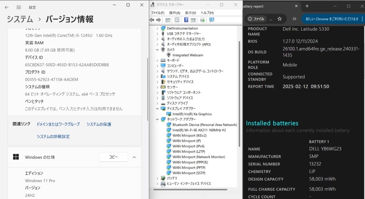Click the コピー button to copy Windows specs
This screenshot has height=199, width=365.
pyautogui.click(x=113, y=157)
